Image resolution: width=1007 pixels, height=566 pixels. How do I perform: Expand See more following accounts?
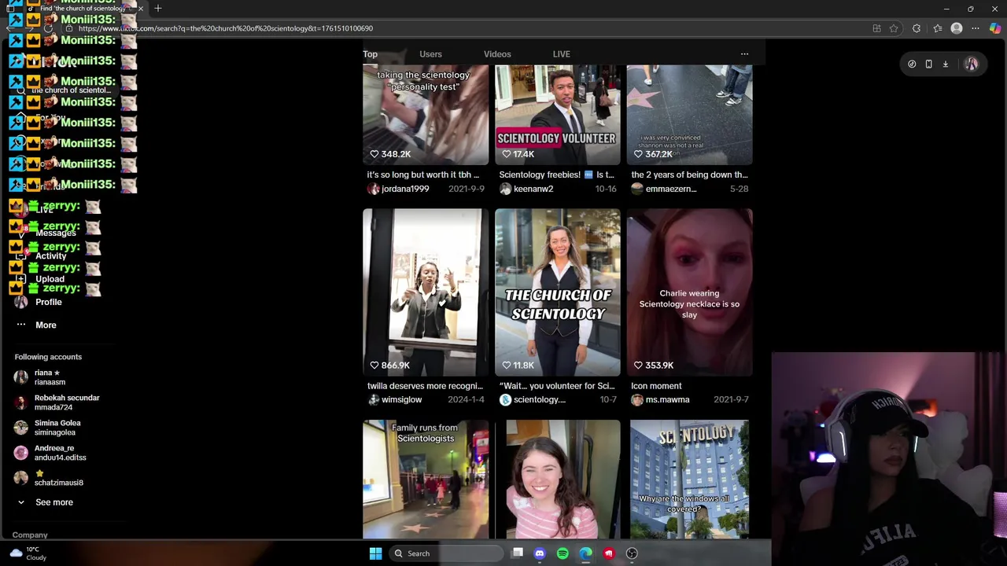(45, 502)
